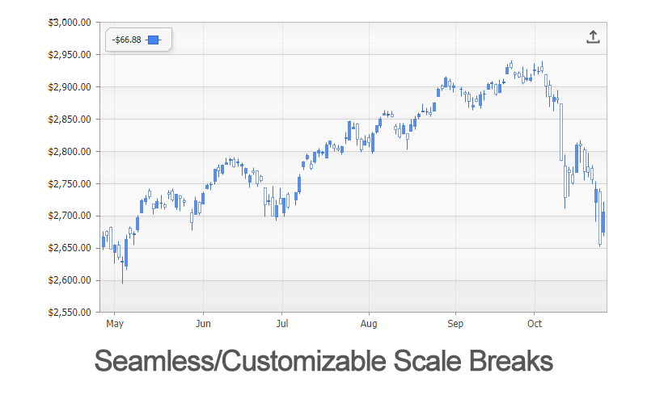Select the $2,950.00 price axis label
The image size is (647, 399).
(x=70, y=55)
